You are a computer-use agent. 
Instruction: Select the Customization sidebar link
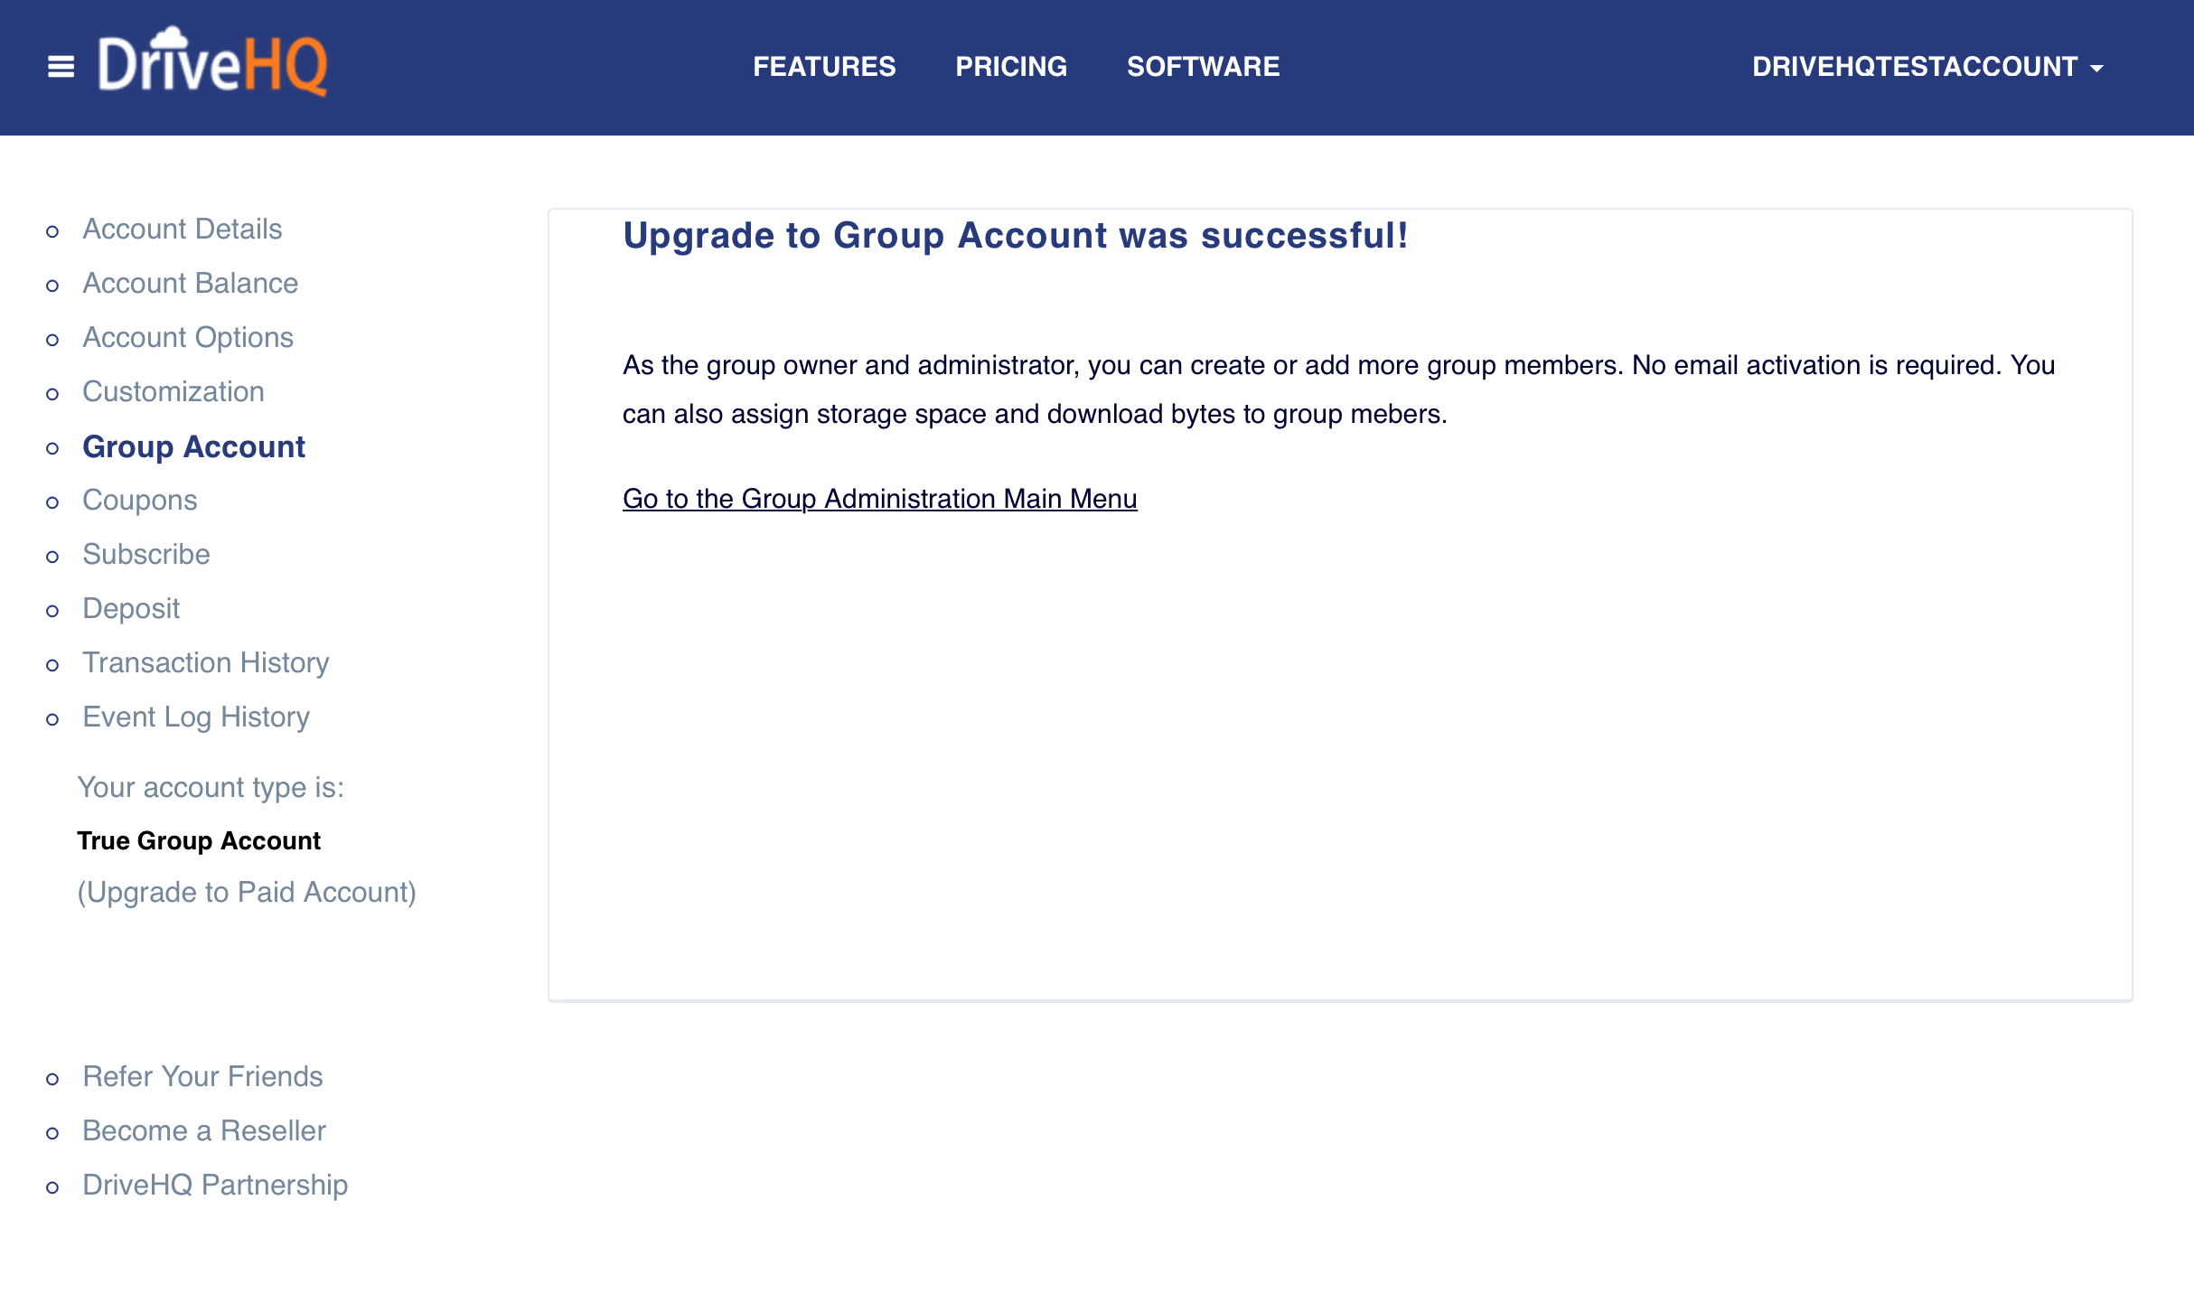(x=173, y=392)
